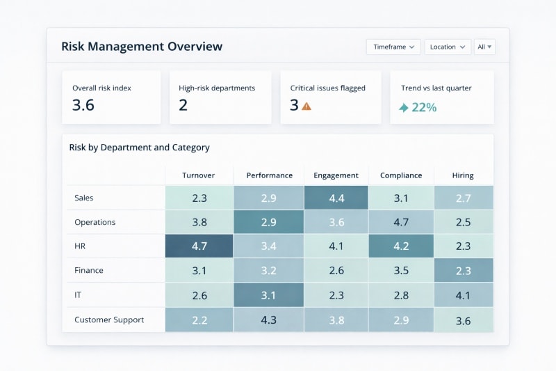Screen dimensions: 556x371
Task: Click Operations Turnover cell 3.8
Action: (199, 222)
